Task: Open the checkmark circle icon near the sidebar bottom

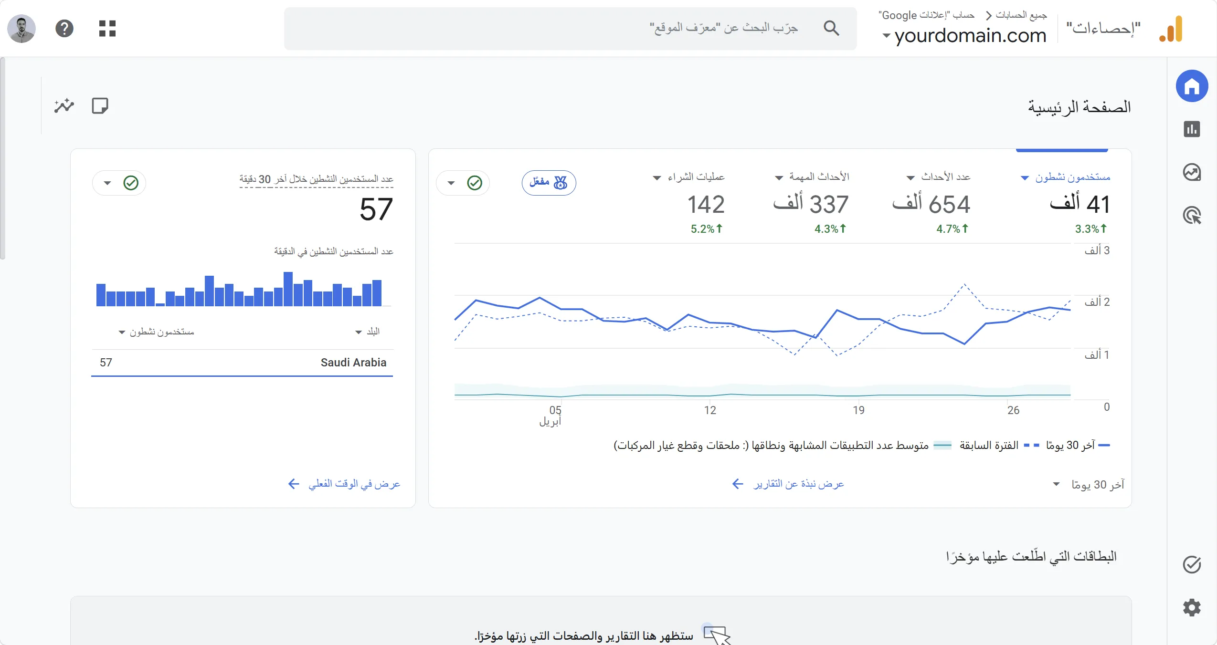Action: click(1192, 564)
